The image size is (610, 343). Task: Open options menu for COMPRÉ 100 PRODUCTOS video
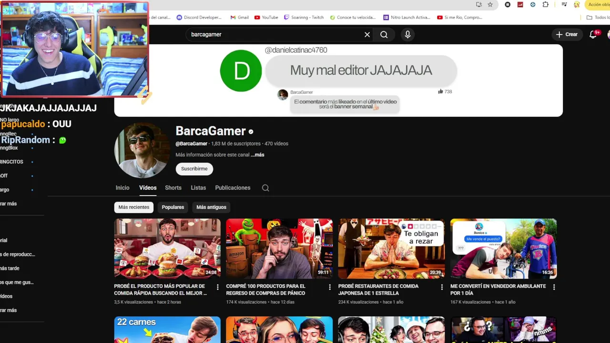[329, 287]
